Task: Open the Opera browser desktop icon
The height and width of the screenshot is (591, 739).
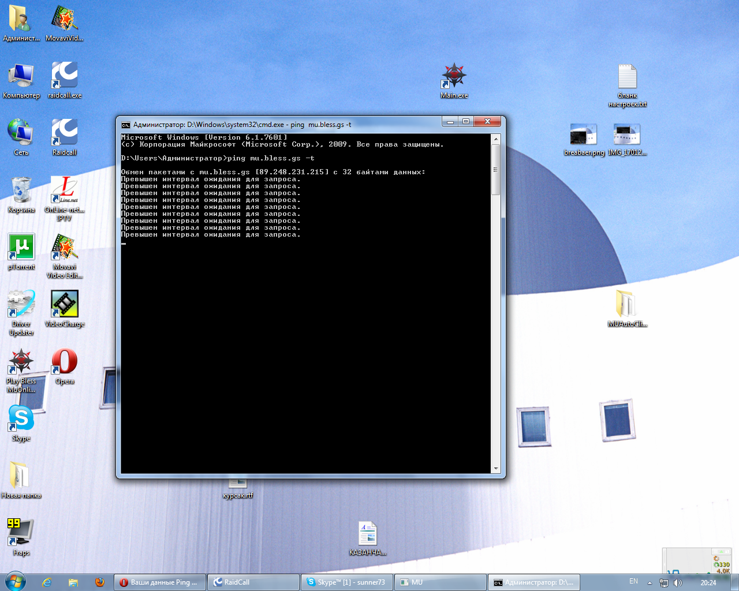Action: (65, 362)
